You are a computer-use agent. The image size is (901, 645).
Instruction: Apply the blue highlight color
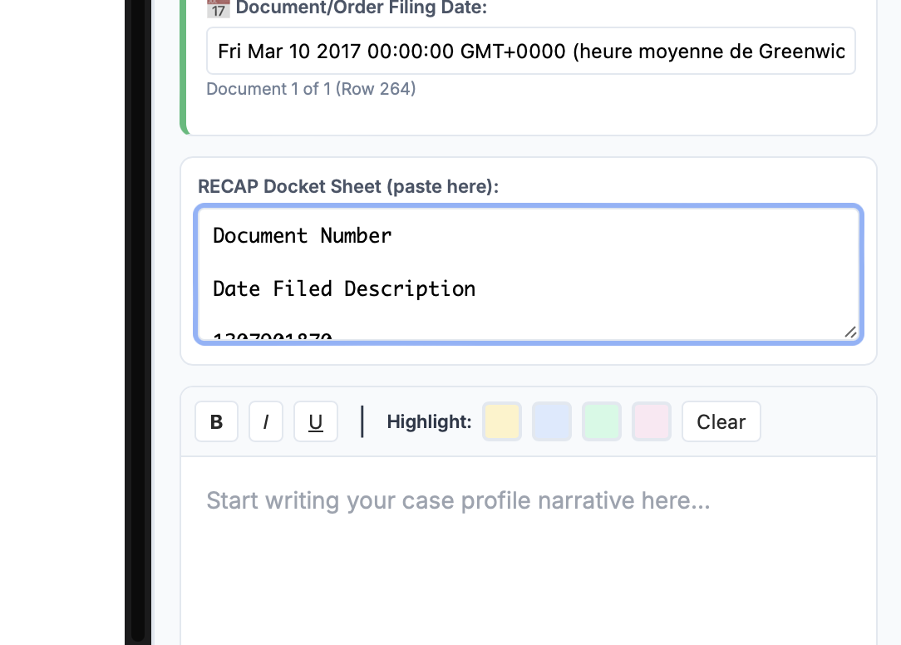tap(552, 421)
